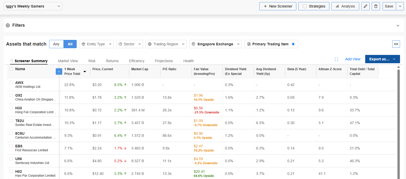Click the fullscreen expand table icon
The width and height of the screenshot is (406, 179).
(336, 59)
